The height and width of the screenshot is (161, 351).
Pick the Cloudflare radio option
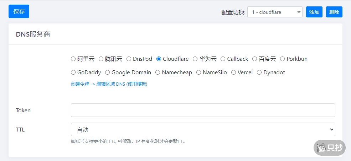(x=159, y=59)
